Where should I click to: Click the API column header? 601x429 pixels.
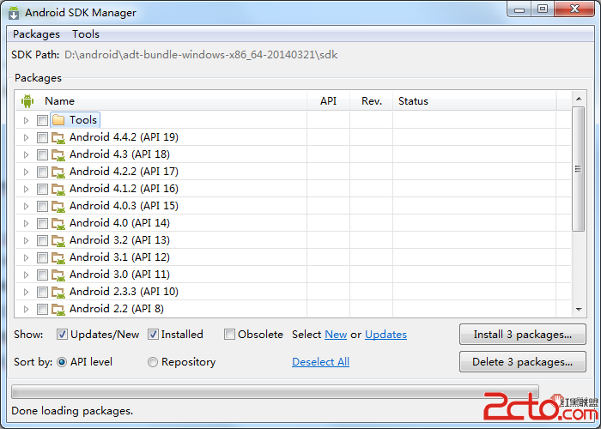click(329, 101)
